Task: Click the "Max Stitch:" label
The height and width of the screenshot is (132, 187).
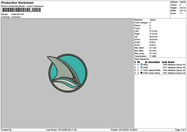Action: coord(140,48)
